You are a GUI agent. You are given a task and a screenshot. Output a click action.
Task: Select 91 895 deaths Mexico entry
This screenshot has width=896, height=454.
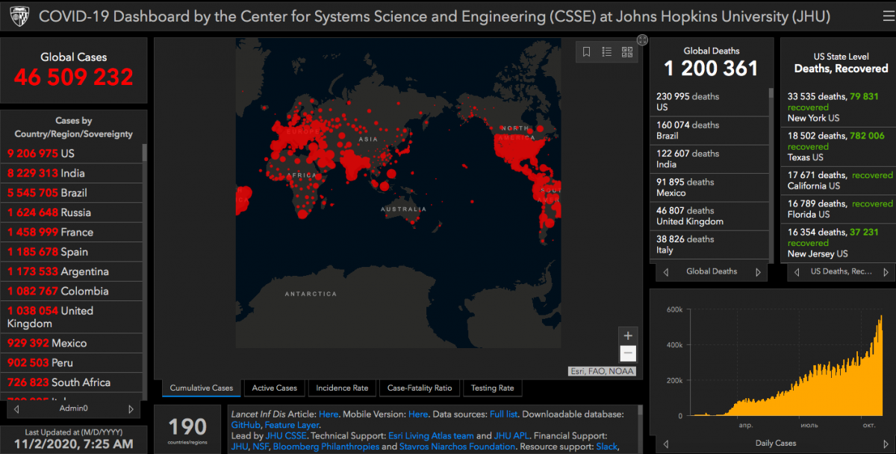coord(709,187)
